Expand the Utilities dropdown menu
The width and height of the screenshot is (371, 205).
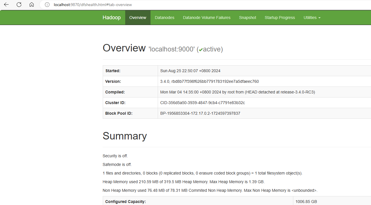[312, 18]
